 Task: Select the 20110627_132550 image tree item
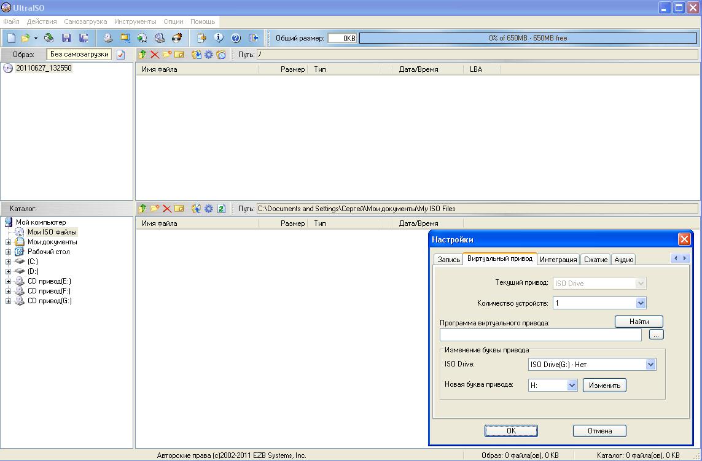coord(44,68)
